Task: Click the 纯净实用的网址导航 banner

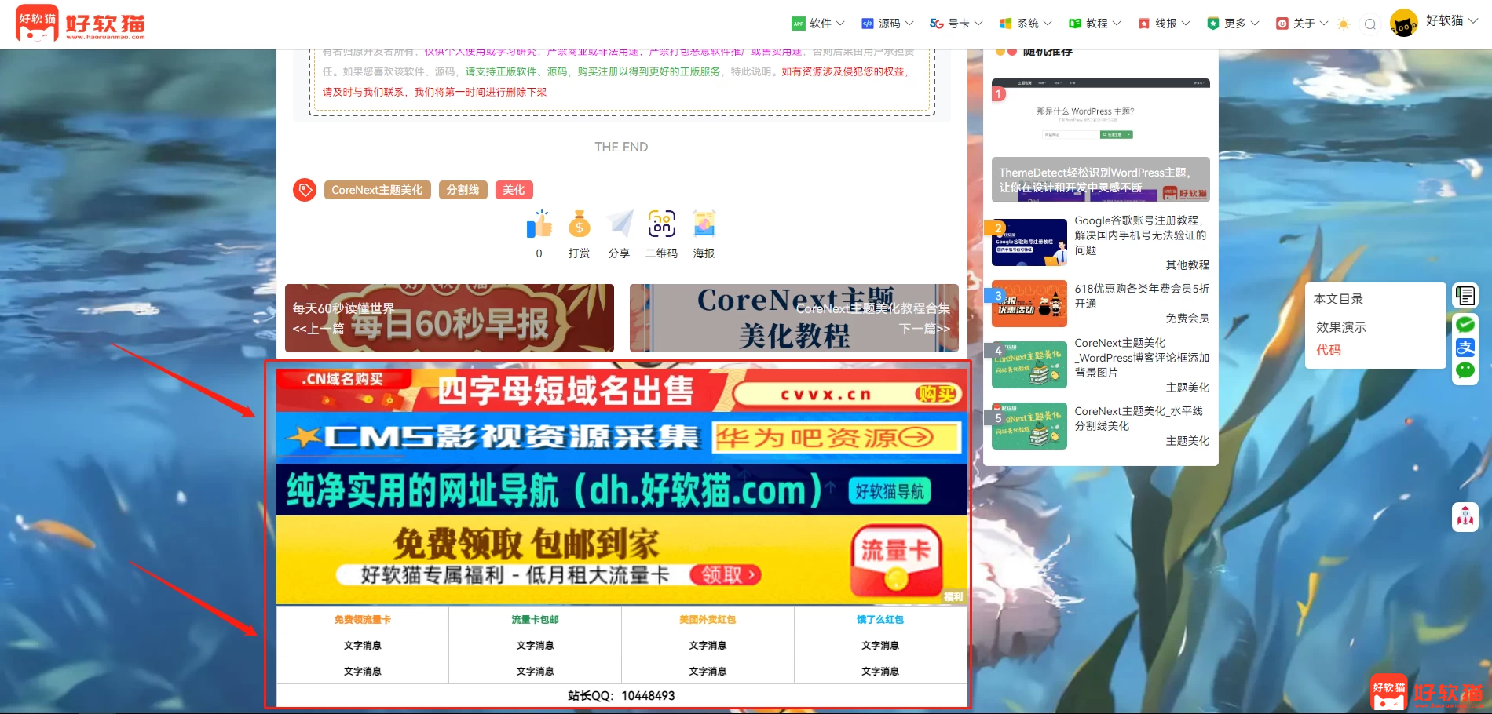Action: [621, 490]
